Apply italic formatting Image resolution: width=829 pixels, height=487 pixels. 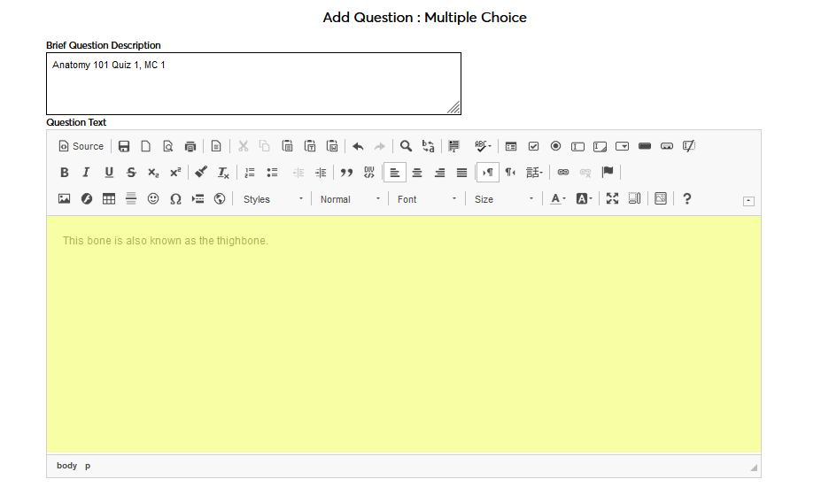[x=86, y=173]
